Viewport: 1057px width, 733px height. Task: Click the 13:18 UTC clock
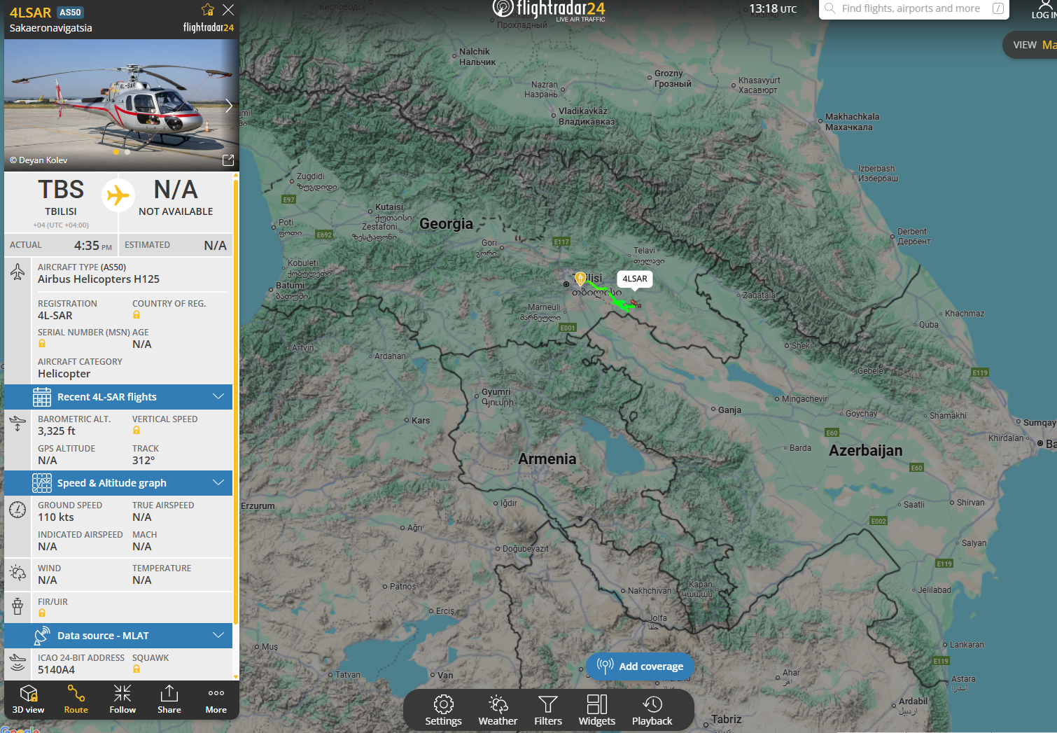click(773, 8)
